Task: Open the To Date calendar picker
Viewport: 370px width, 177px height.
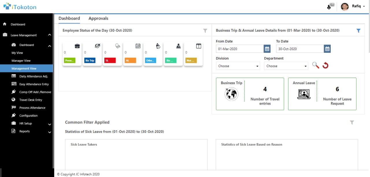Action: click(x=327, y=49)
